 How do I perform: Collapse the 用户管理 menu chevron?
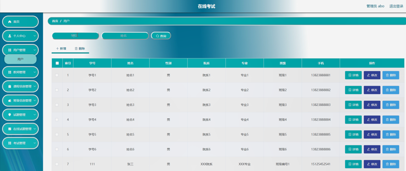(x=35, y=50)
